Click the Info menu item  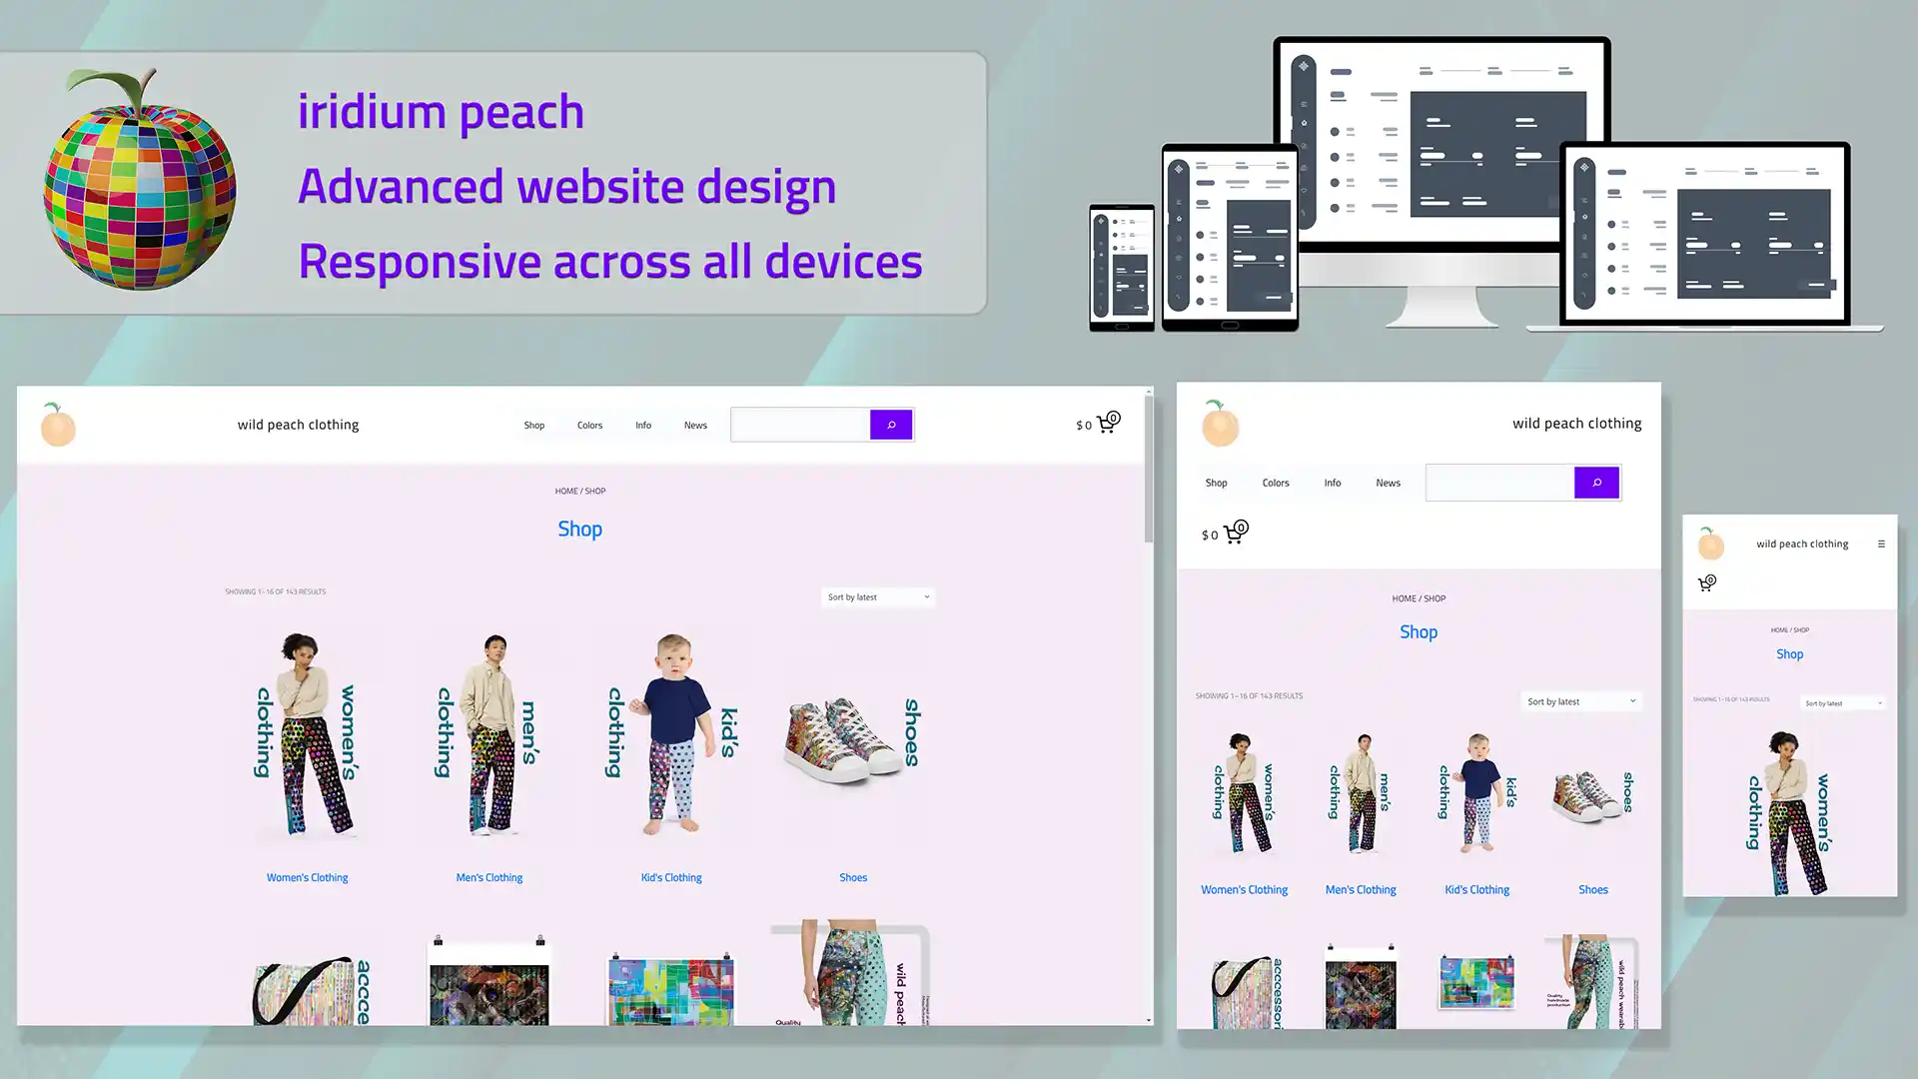[644, 425]
